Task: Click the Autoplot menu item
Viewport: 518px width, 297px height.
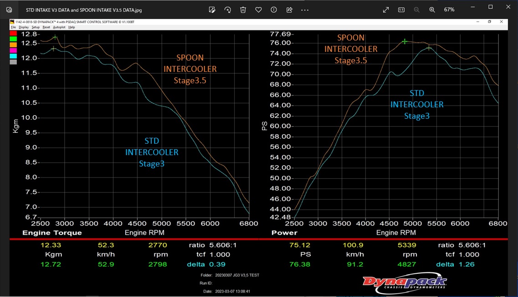Action: [59, 27]
